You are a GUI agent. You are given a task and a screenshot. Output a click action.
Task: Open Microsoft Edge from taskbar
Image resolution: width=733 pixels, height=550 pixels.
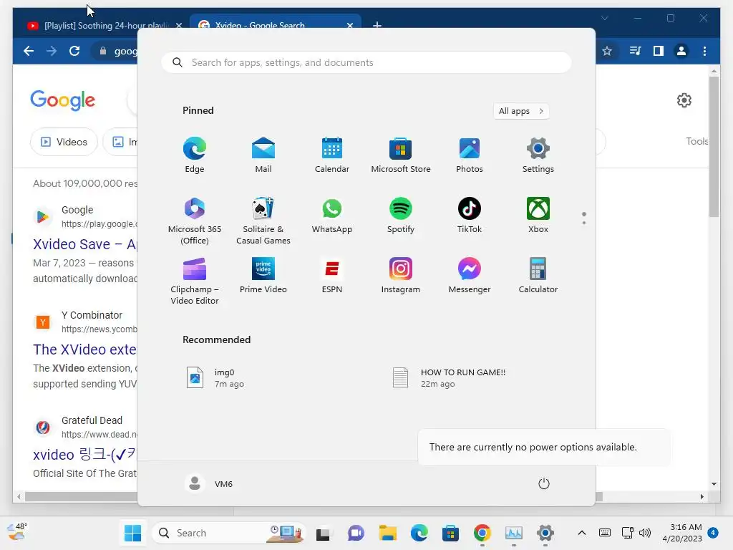419,533
